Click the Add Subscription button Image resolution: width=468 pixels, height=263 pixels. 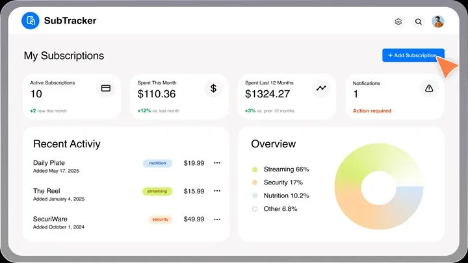click(413, 56)
